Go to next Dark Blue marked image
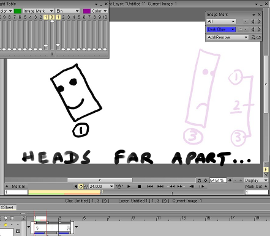Image resolution: width=270 pixels, height=236 pixels. coord(259,29)
